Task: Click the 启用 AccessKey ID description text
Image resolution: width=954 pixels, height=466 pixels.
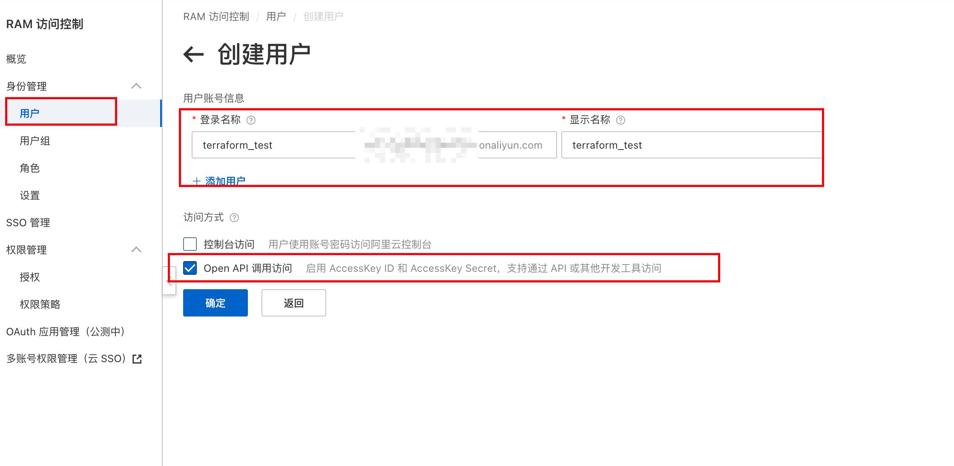Action: click(484, 268)
